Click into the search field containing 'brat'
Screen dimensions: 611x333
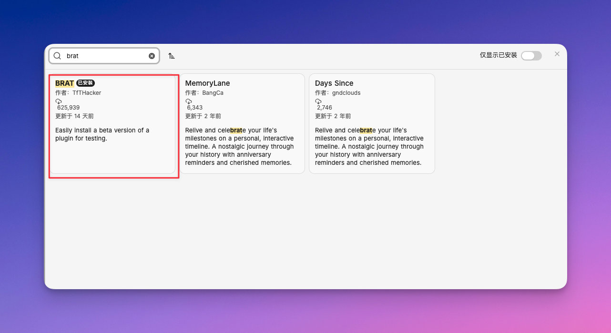click(105, 56)
